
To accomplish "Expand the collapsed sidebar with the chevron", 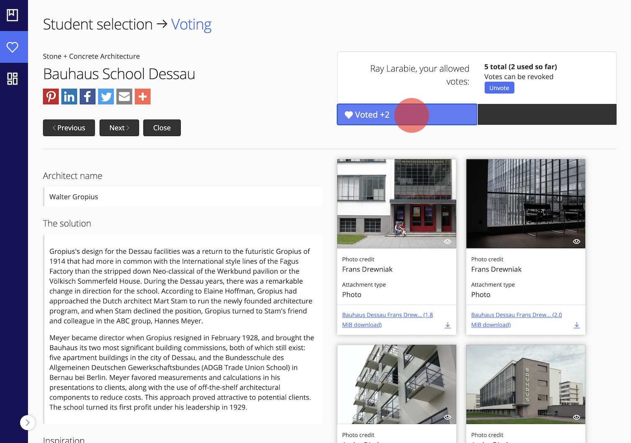I will pos(28,423).
